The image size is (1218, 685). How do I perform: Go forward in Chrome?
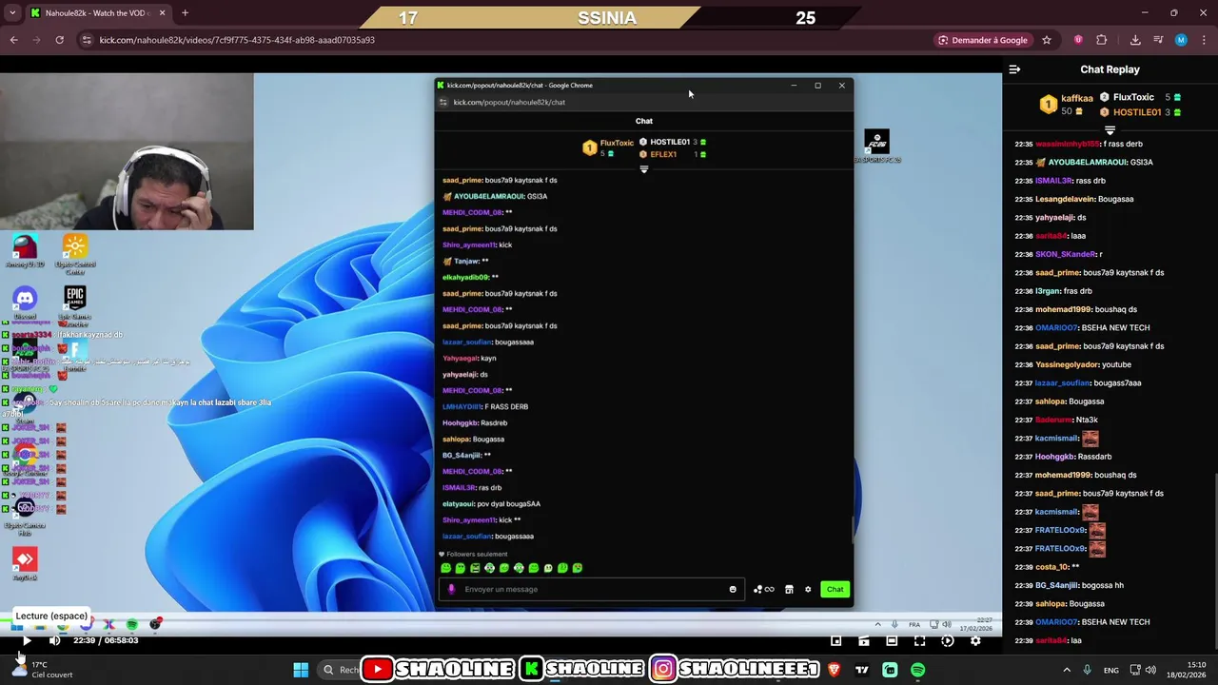coord(36,40)
